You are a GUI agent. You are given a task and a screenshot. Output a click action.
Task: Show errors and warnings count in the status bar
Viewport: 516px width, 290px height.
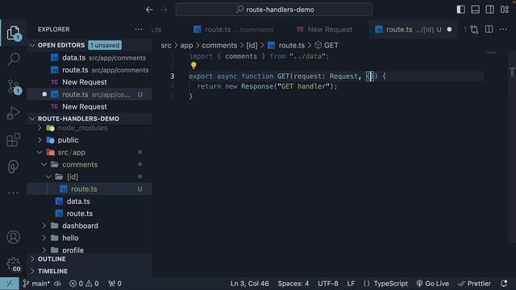point(84,284)
